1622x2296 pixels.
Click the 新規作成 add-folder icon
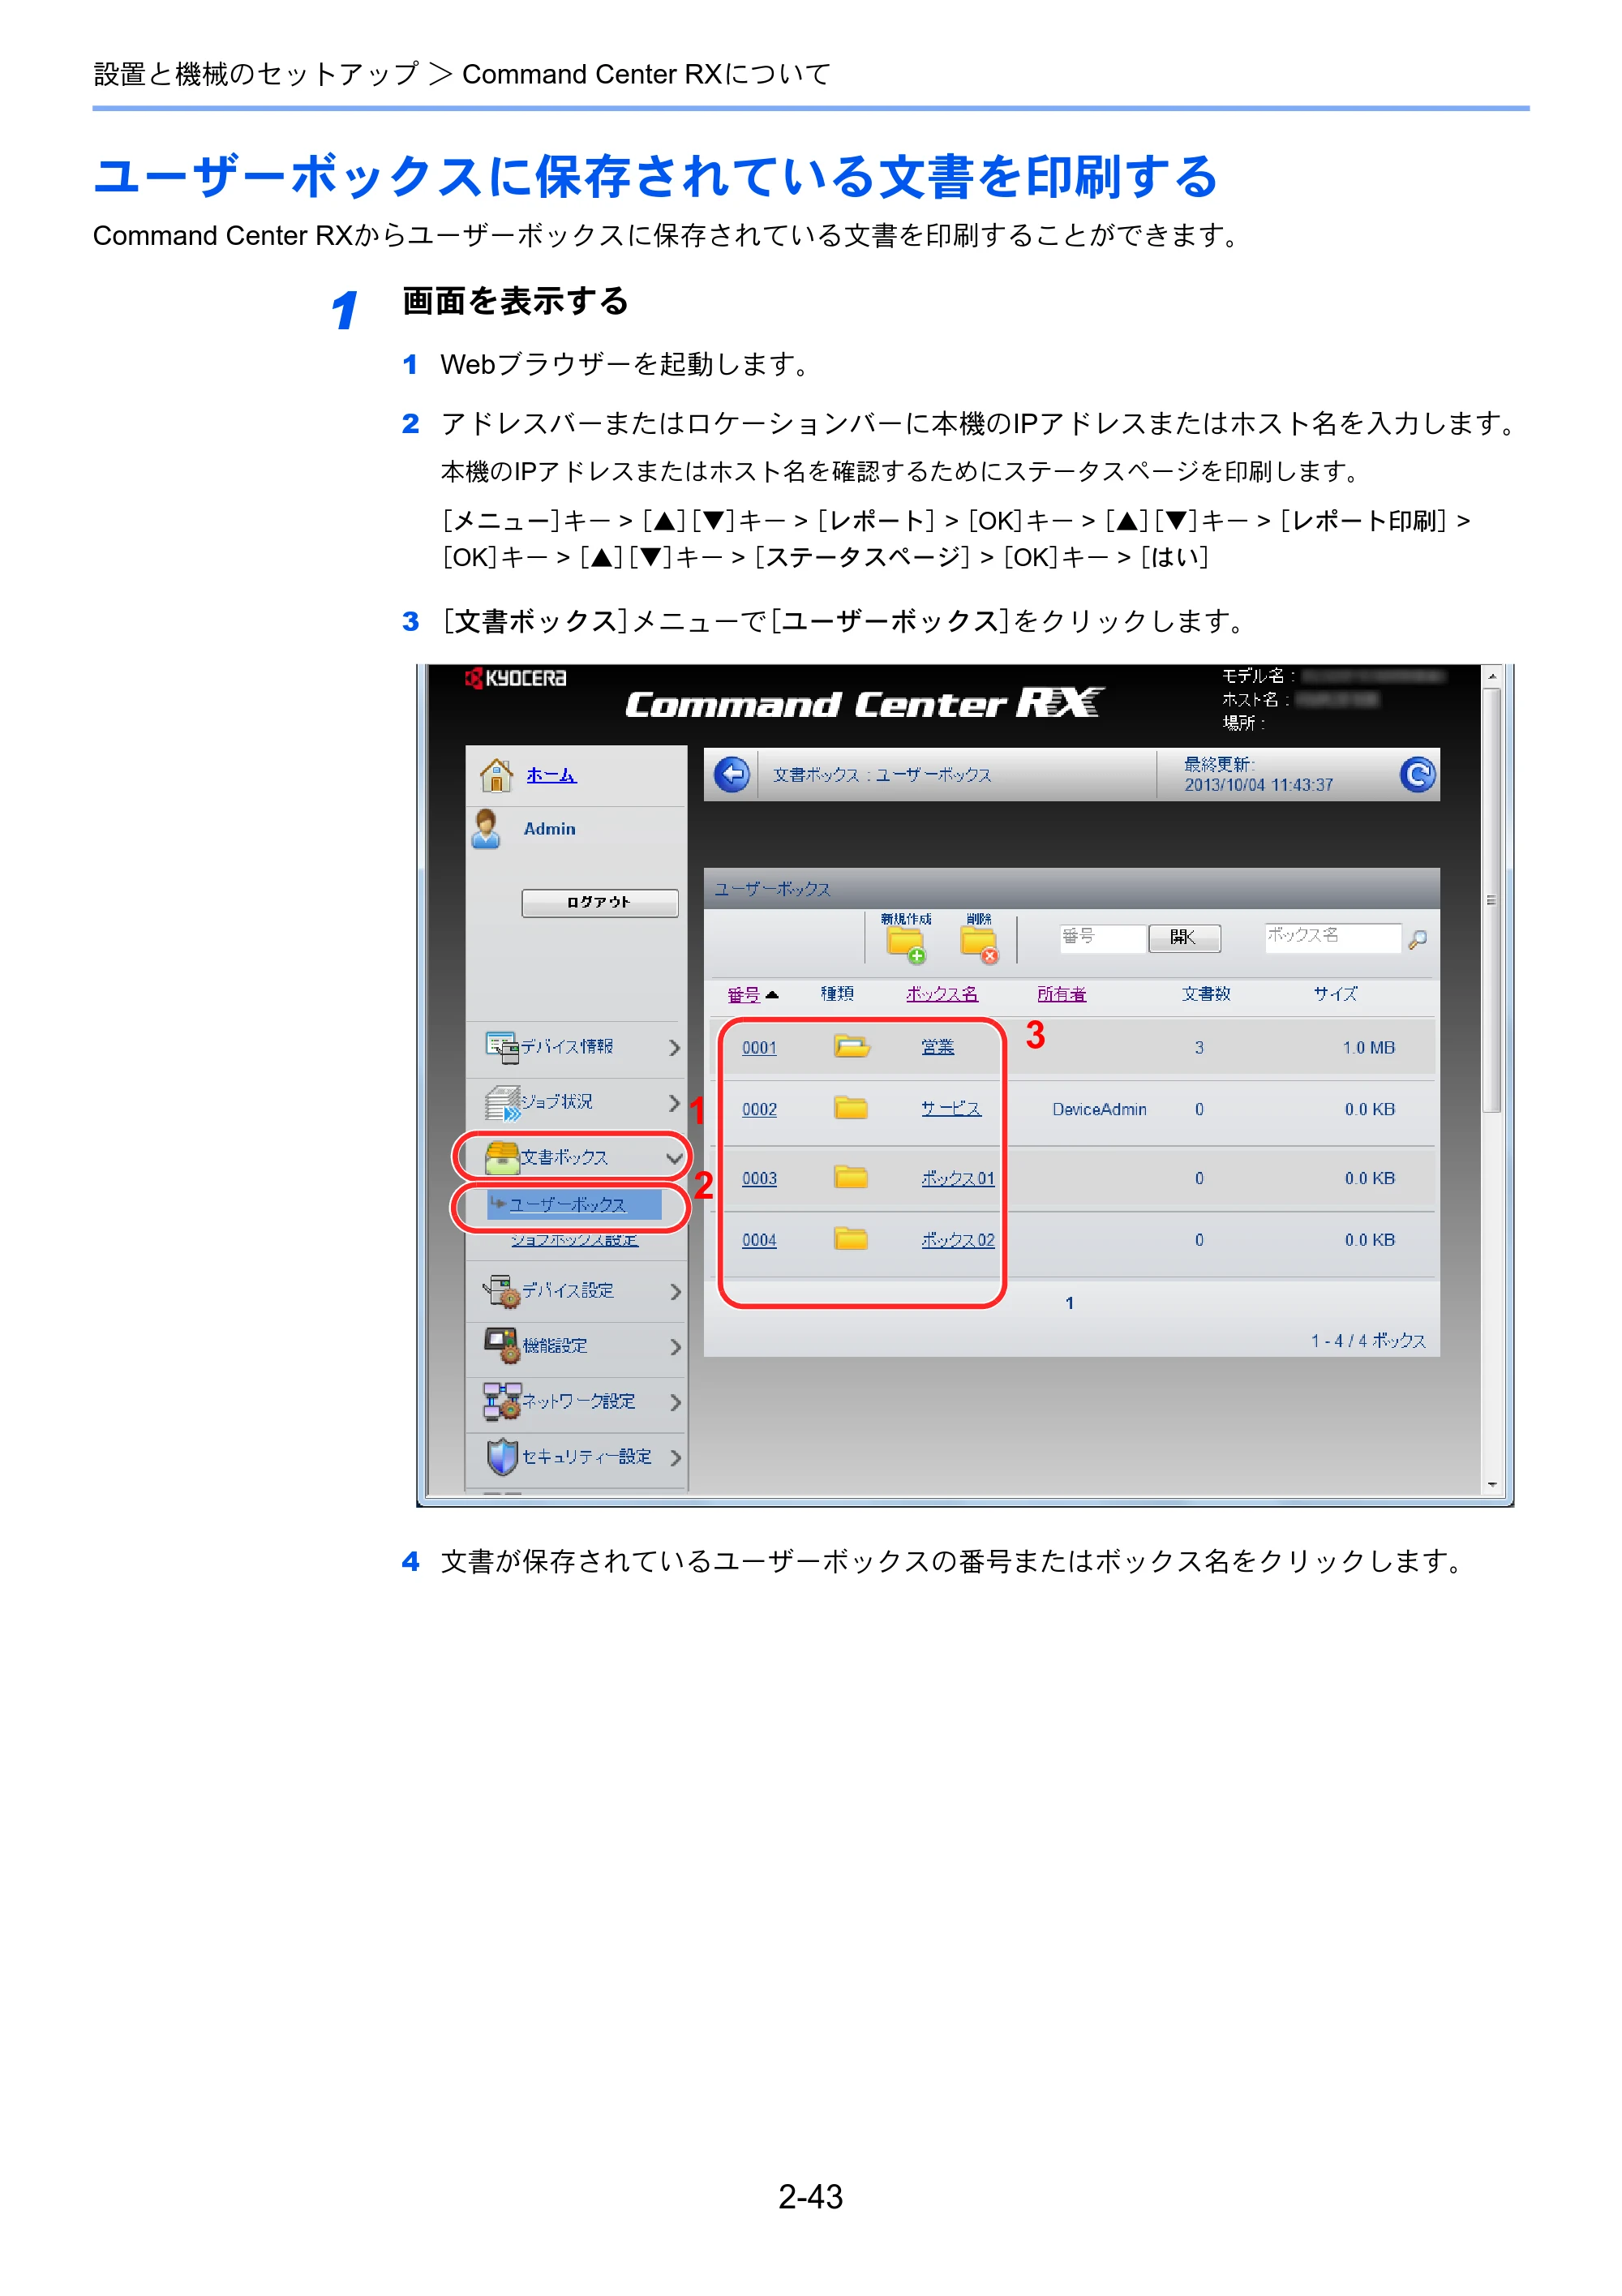[906, 945]
